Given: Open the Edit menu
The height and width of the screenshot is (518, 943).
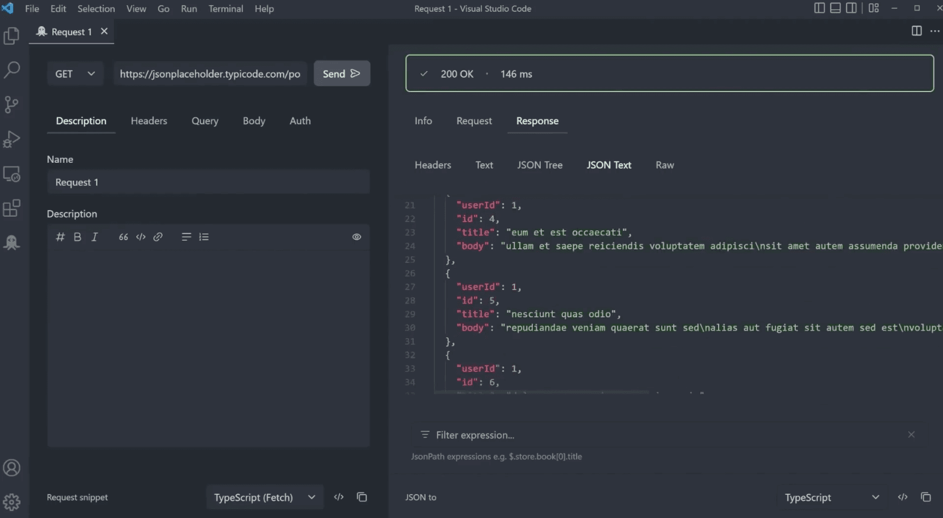Looking at the screenshot, I should pos(58,8).
